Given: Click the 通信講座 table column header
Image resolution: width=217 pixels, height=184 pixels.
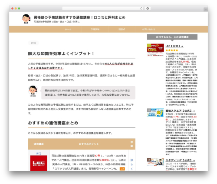Looking at the screenshot, I should 39,144.
